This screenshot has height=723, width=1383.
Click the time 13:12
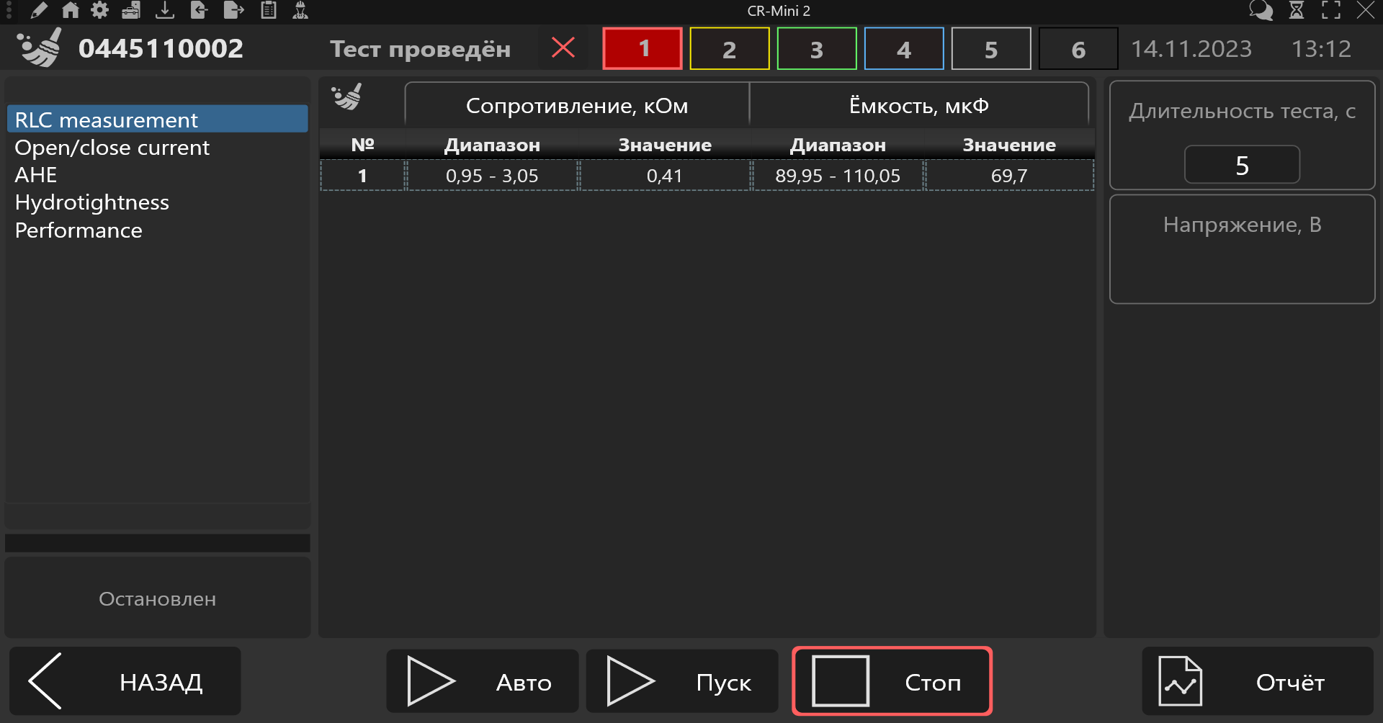click(x=1321, y=48)
